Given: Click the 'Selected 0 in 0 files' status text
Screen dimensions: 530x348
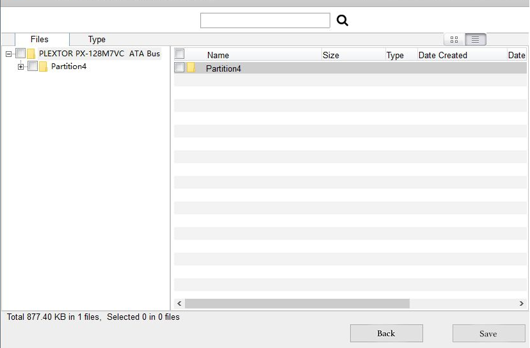Looking at the screenshot, I should click(x=143, y=317).
